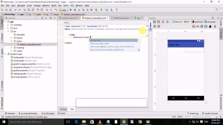Select the Pan hand tool in preview
Image resolution: width=223 pixels, height=125 pixels.
210,26
